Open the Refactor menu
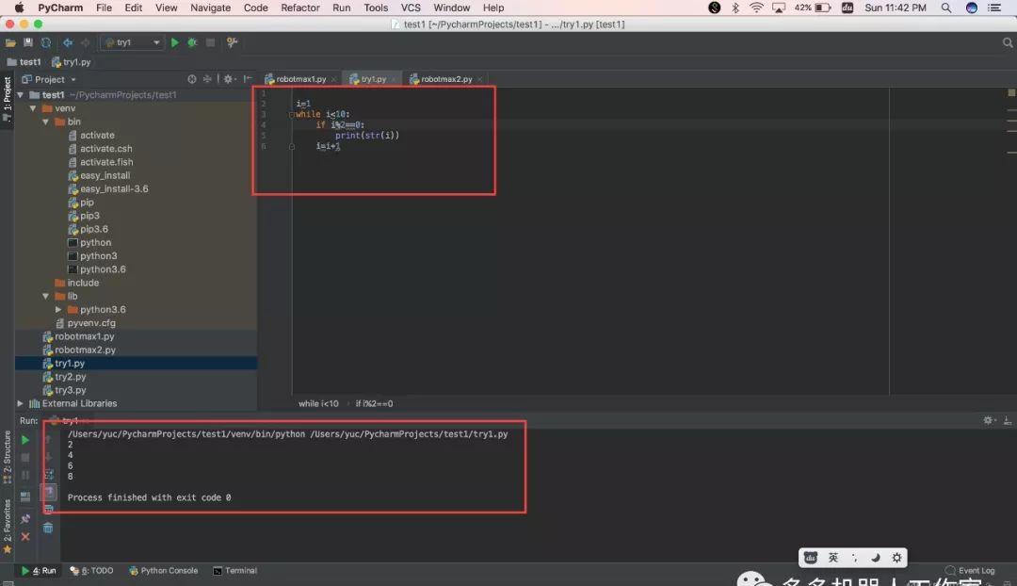Image resolution: width=1017 pixels, height=586 pixels. [300, 8]
